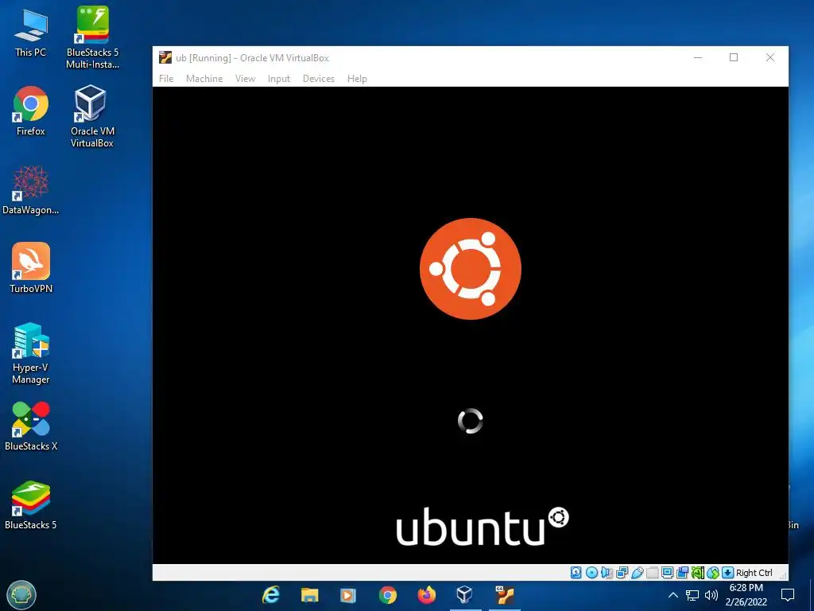Open the Start button on the taskbar
The height and width of the screenshot is (611, 814).
click(21, 595)
